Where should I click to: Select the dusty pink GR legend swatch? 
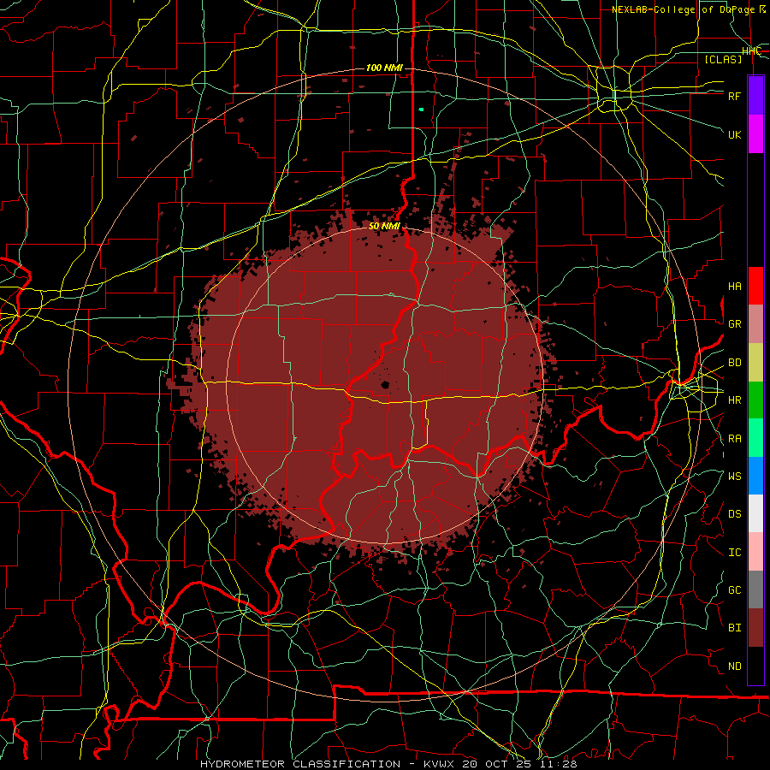[755, 324]
